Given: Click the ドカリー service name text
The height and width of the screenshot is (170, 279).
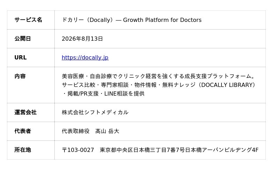Looking at the screenshot, I should pos(73,20).
